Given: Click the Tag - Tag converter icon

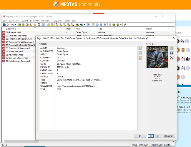Looking at the screenshot, I should (x=72, y=25).
